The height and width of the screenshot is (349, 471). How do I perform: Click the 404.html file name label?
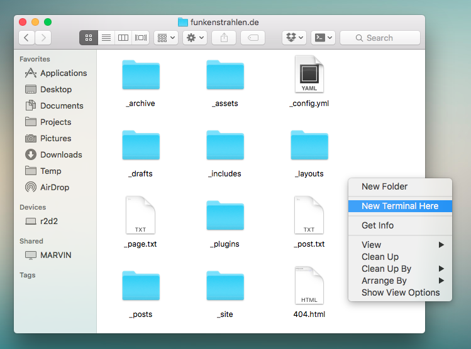(309, 314)
